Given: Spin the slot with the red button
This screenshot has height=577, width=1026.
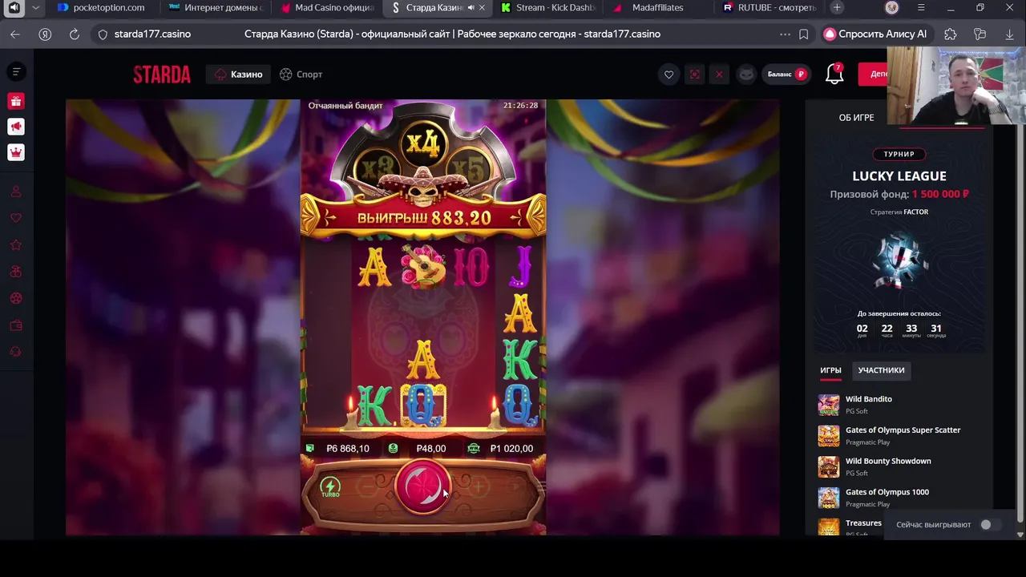Looking at the screenshot, I should tap(423, 486).
